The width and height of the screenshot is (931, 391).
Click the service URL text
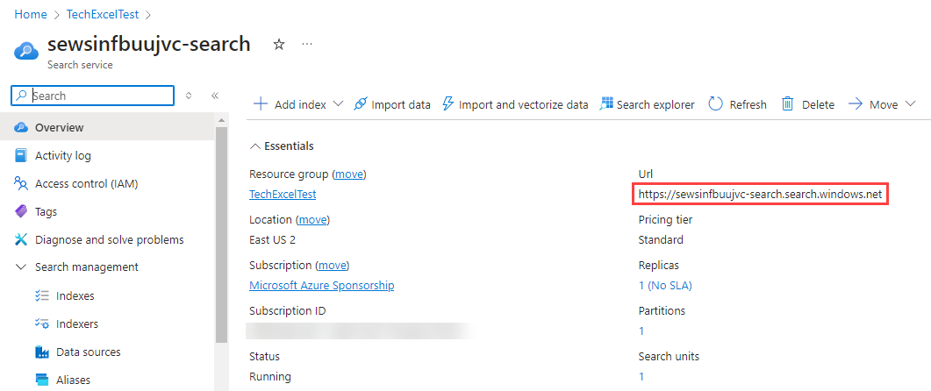click(x=760, y=194)
